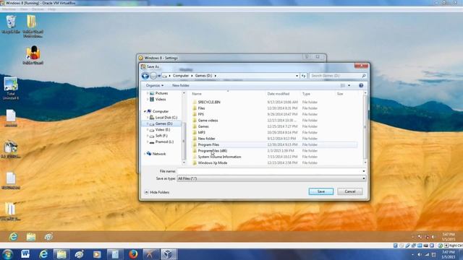Select the $RECYCLE.BIN folder
Image resolution: width=463 pixels, height=260 pixels.
209,102
